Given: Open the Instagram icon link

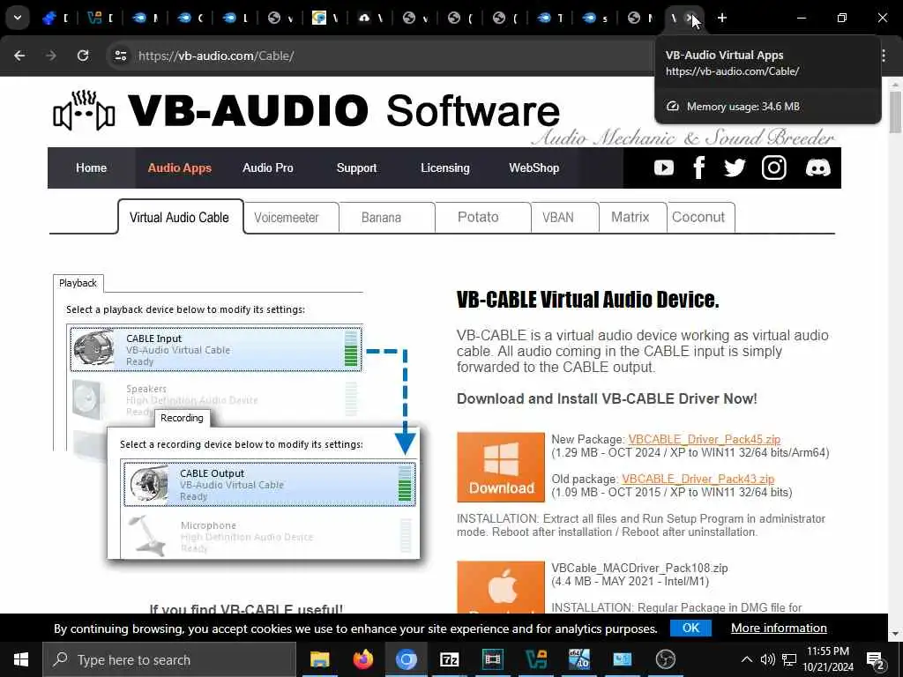Looking at the screenshot, I should [x=773, y=167].
